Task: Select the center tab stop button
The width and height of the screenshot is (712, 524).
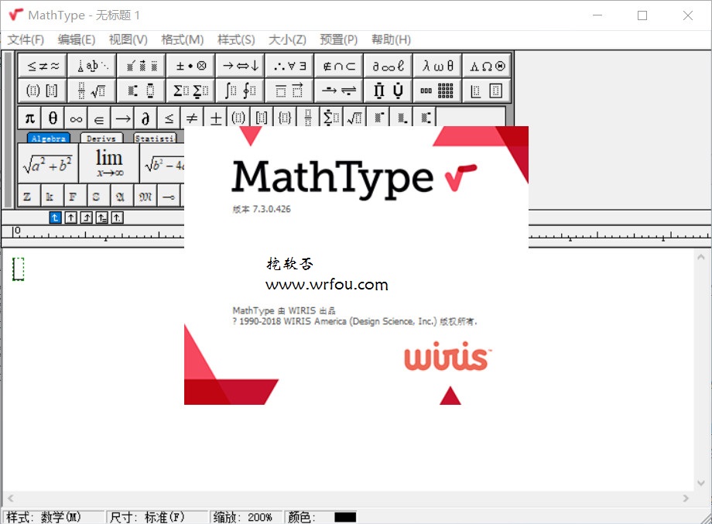Action: click(x=71, y=218)
